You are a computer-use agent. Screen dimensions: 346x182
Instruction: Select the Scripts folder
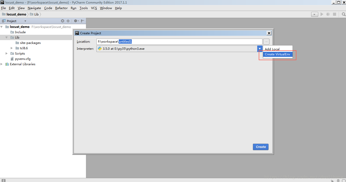click(18, 54)
